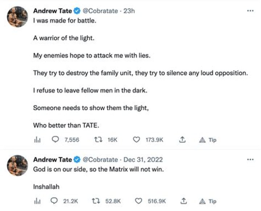The image size is (261, 211).
Task: Open Andrew Tate's profile from first tweet
Action: 53,11
